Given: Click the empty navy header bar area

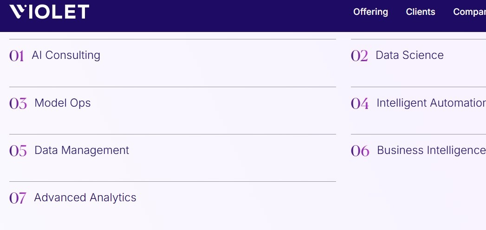Looking at the screenshot, I should pos(218,16).
